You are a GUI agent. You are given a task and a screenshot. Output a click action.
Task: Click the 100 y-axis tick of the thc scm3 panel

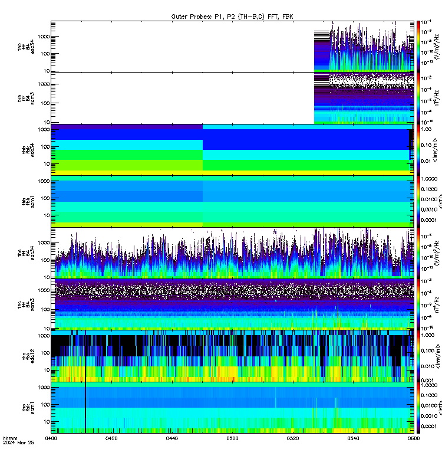point(45,309)
